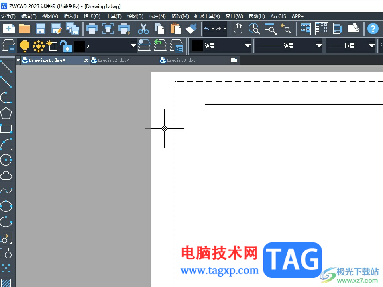Paste from clipboard

coord(175,29)
